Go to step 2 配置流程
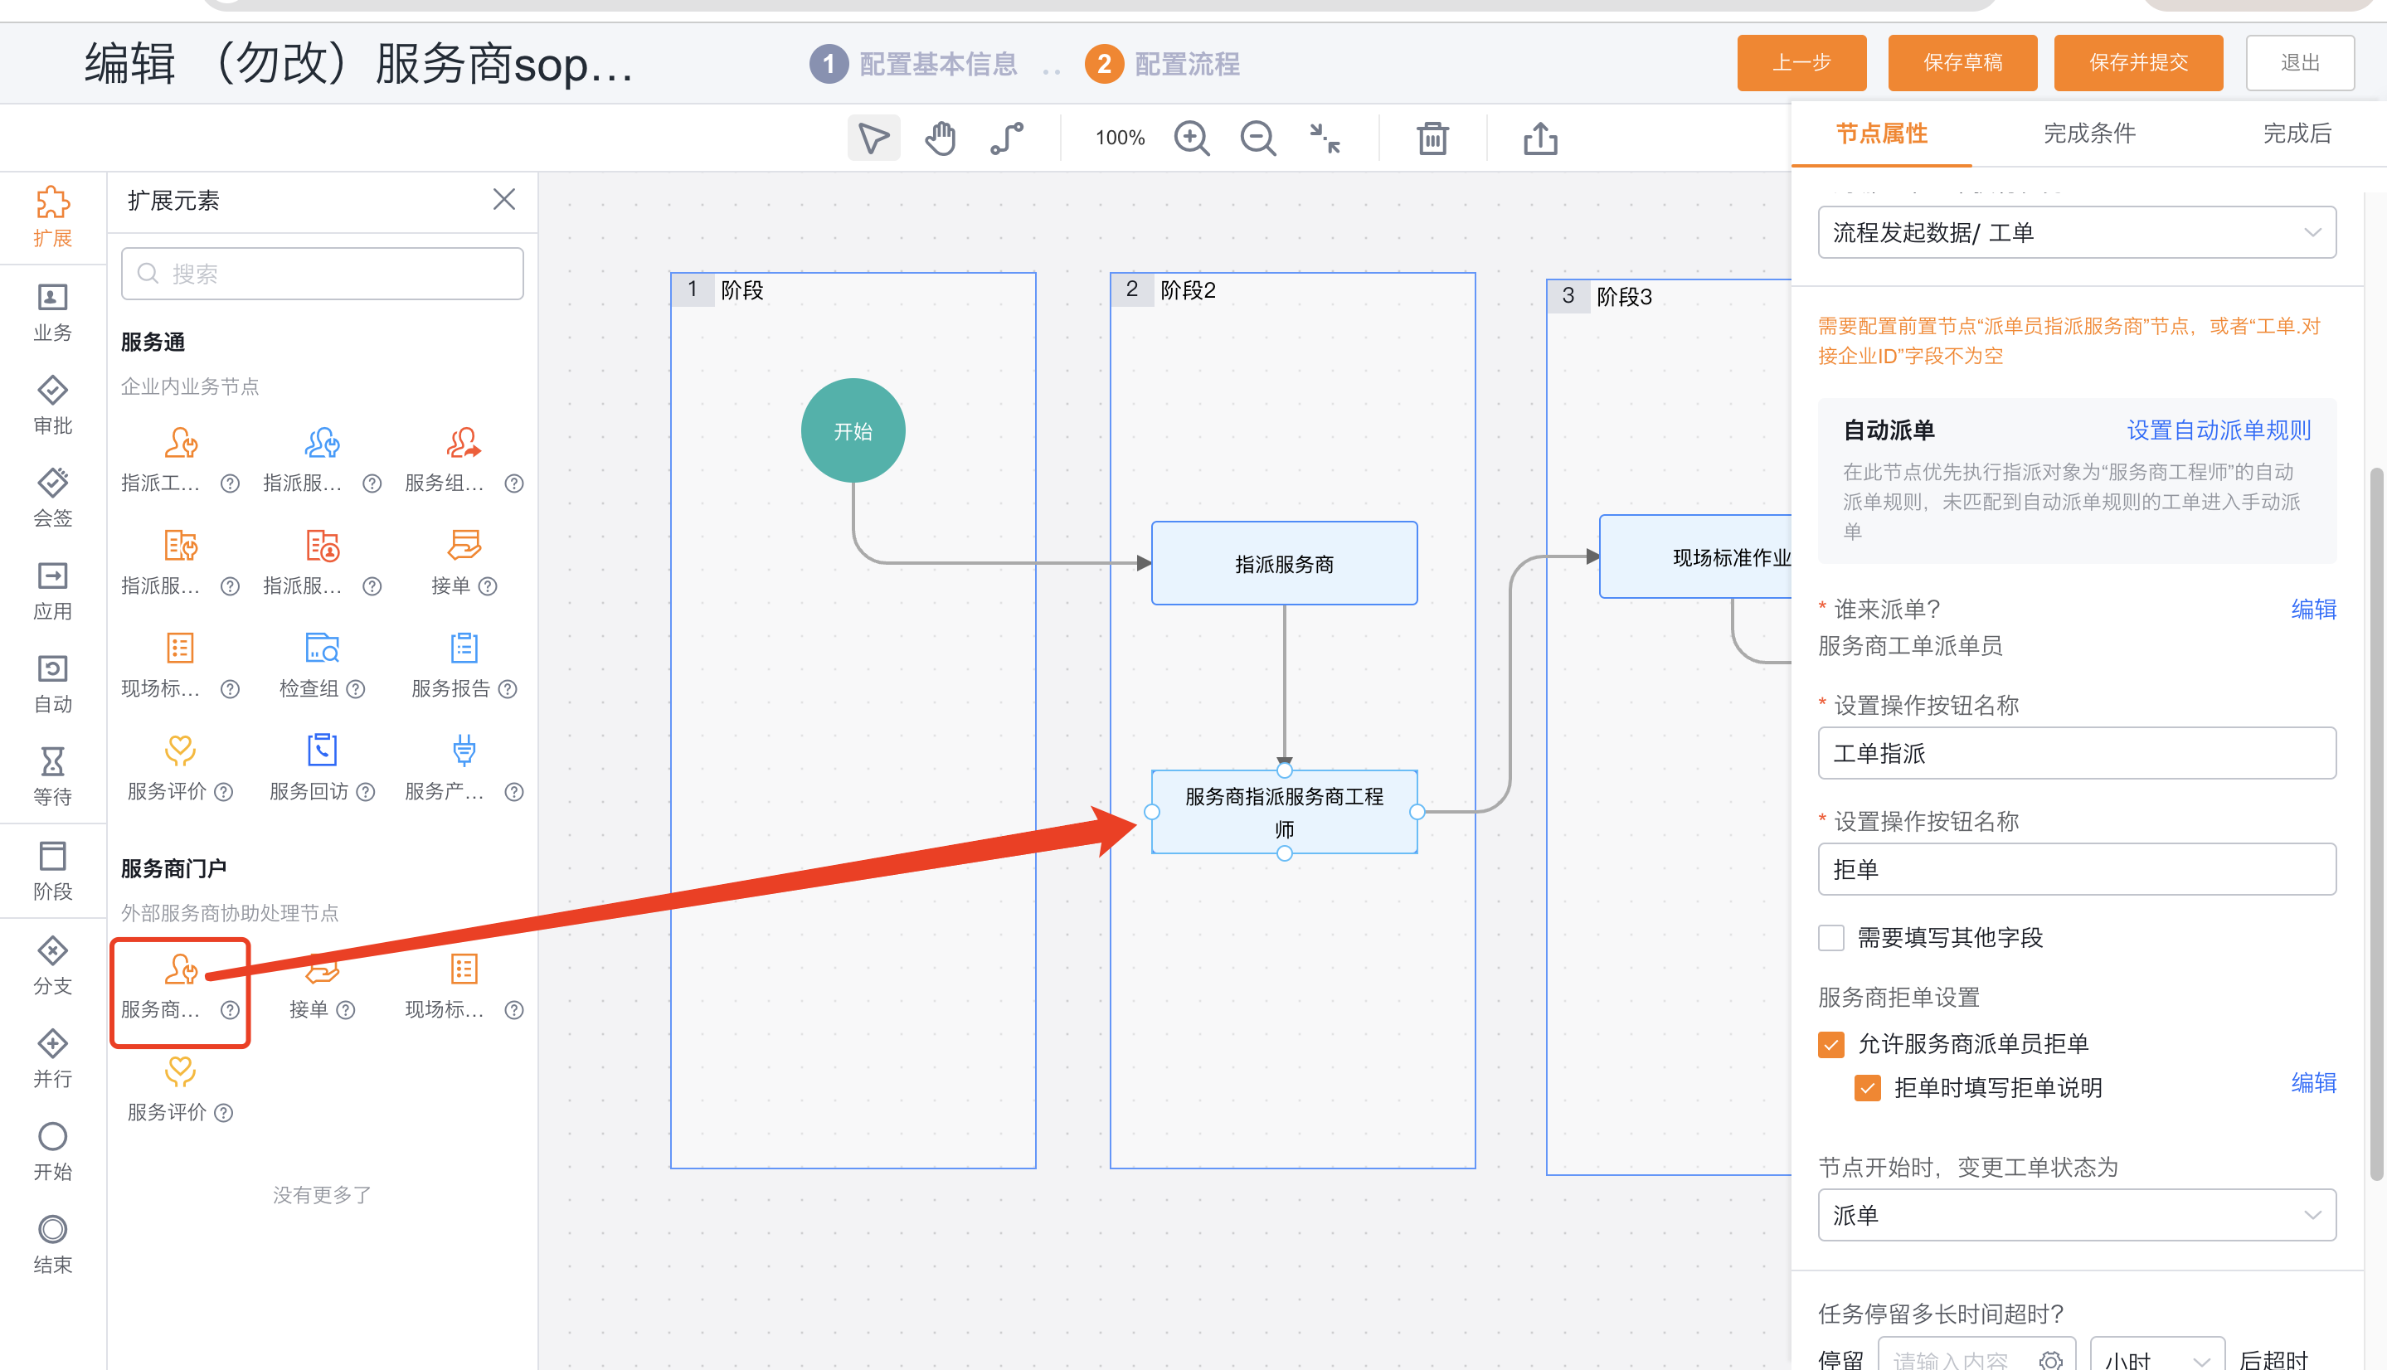2387x1370 pixels. (x=1163, y=64)
